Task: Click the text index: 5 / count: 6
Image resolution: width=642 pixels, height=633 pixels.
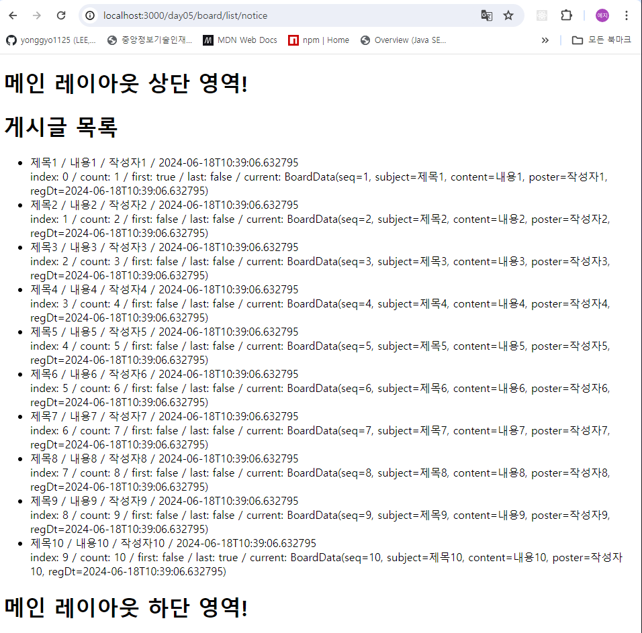Action: [75, 389]
